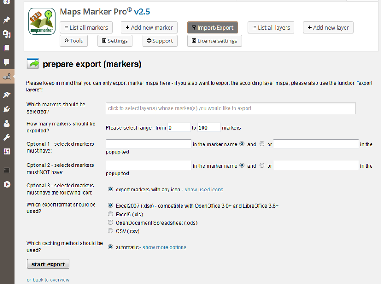Image resolution: width=381 pixels, height=284 pixels.
Task: Choose OpenDocument Spreadsheet (.ods) format
Action: [x=110, y=222]
